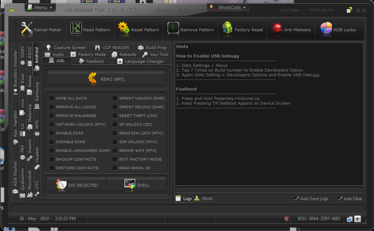Click the monitor icon in status bar
The image size is (374, 231).
(350, 219)
